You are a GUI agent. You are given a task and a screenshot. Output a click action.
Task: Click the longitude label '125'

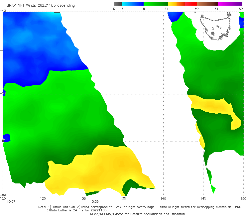click(43, 198)
